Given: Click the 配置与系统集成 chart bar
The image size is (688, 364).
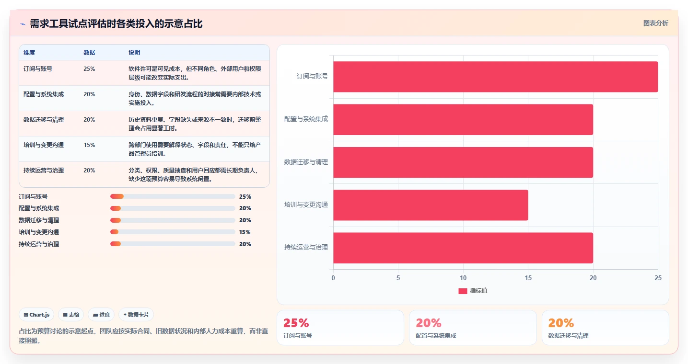Looking at the screenshot, I should click(x=463, y=119).
